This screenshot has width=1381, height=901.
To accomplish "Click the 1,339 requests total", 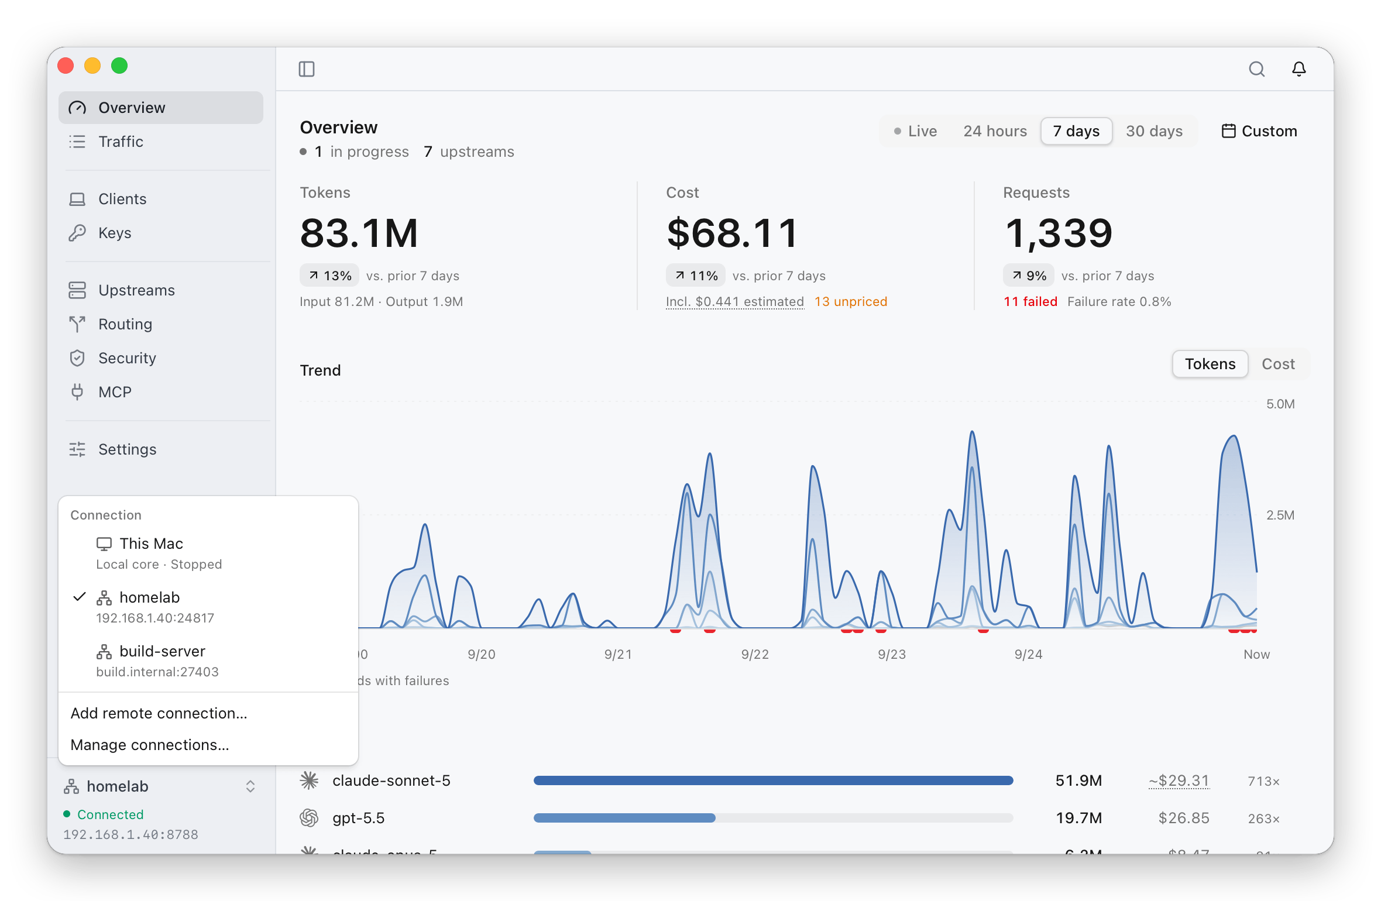I will point(1058,233).
